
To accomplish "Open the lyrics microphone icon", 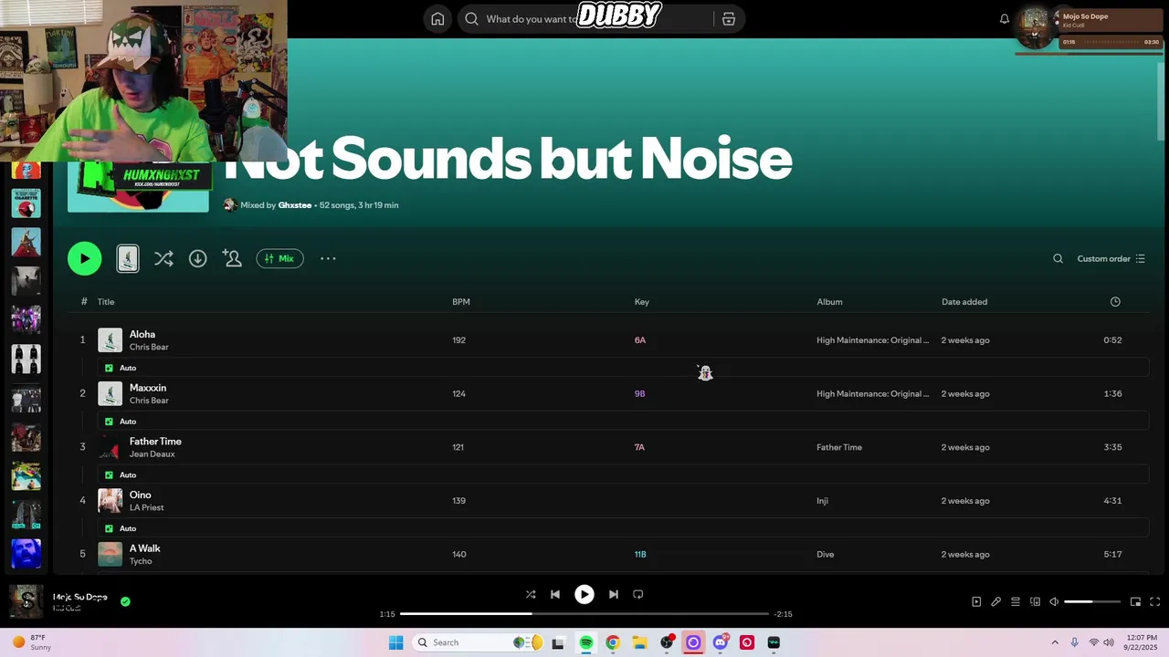I will tap(996, 601).
